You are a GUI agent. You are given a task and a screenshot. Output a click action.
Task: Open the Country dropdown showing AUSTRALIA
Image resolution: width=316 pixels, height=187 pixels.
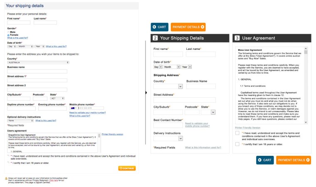tap(38, 62)
